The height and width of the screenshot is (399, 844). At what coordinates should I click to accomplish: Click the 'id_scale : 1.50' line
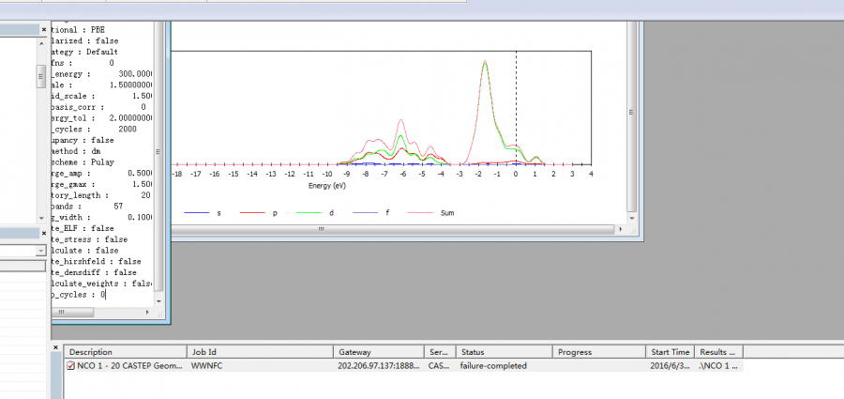pos(102,96)
